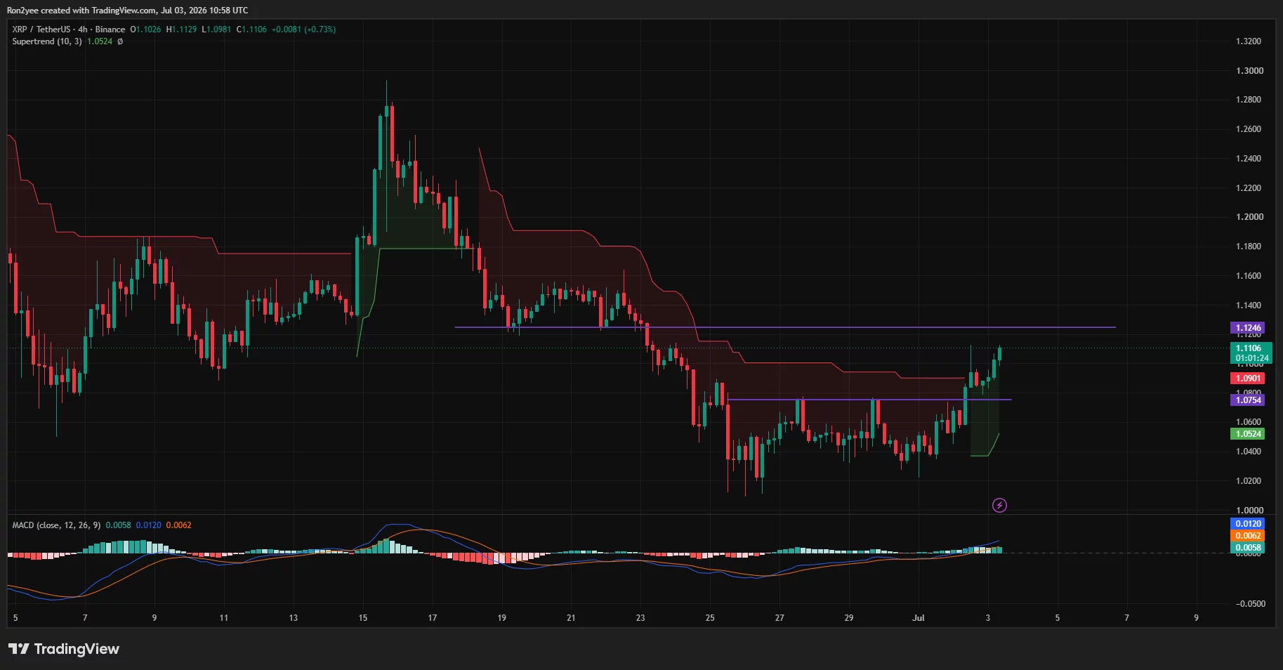Open the TradingView logo at bottom left
Image resolution: width=1283 pixels, height=670 pixels.
click(64, 649)
